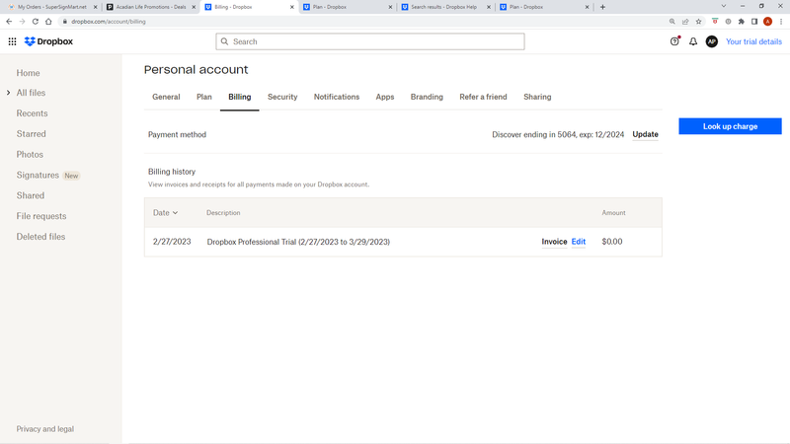Click the Look up charge button
This screenshot has height=444, width=790.
730,126
